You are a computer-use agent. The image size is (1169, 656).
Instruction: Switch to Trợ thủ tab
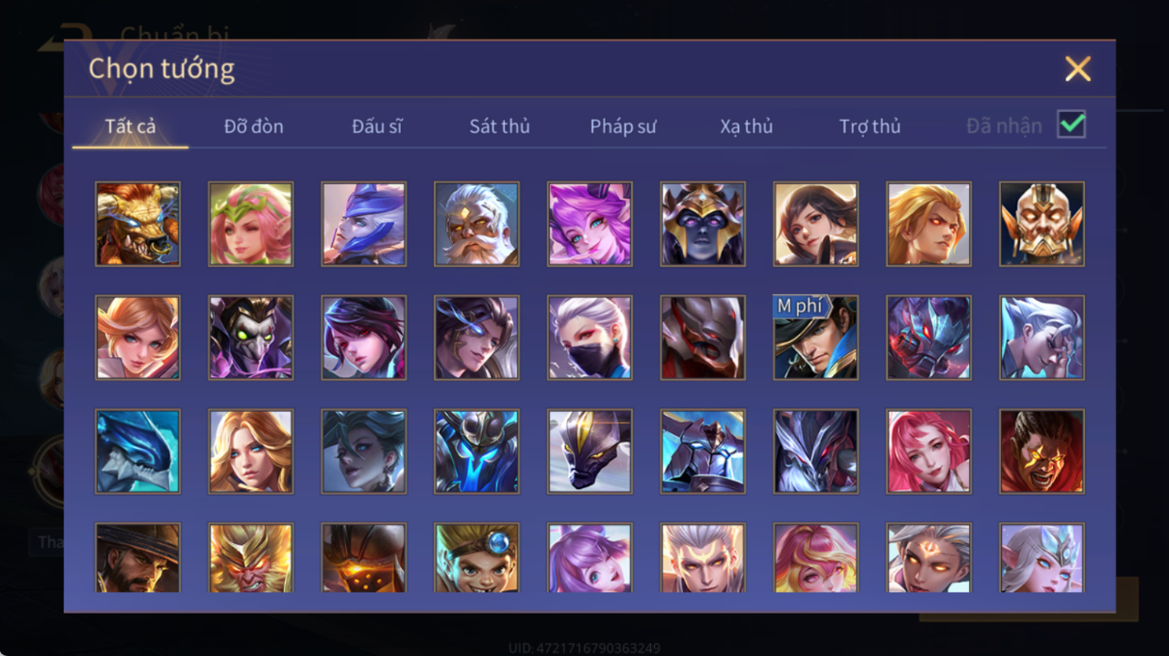pos(870,126)
